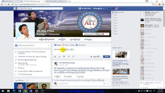This screenshot has height=93, width=165.
Task: Close the intro card with the x
Action: [48, 45]
